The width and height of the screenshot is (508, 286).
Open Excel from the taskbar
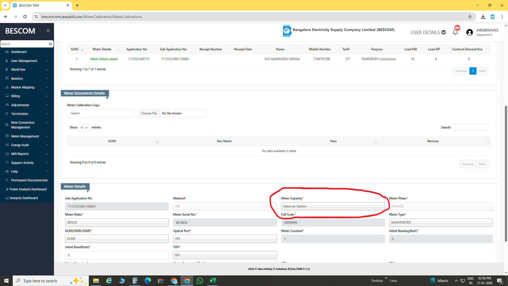[x=213, y=281]
